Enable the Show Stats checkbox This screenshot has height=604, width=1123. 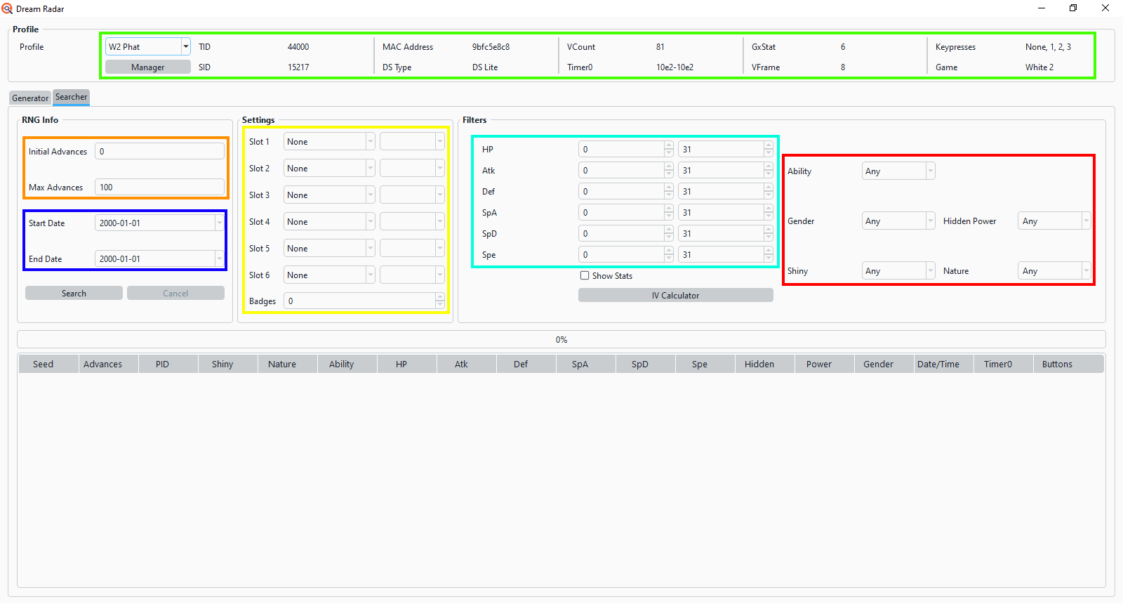point(585,276)
